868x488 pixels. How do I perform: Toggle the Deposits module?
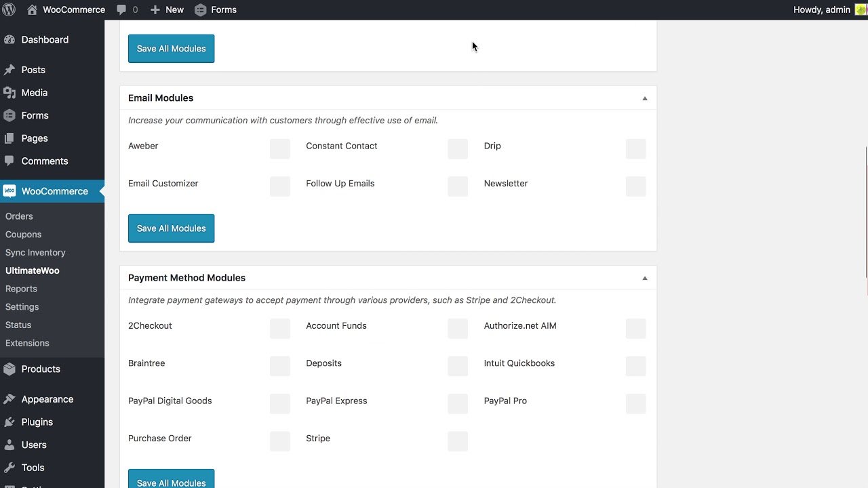[x=458, y=366]
